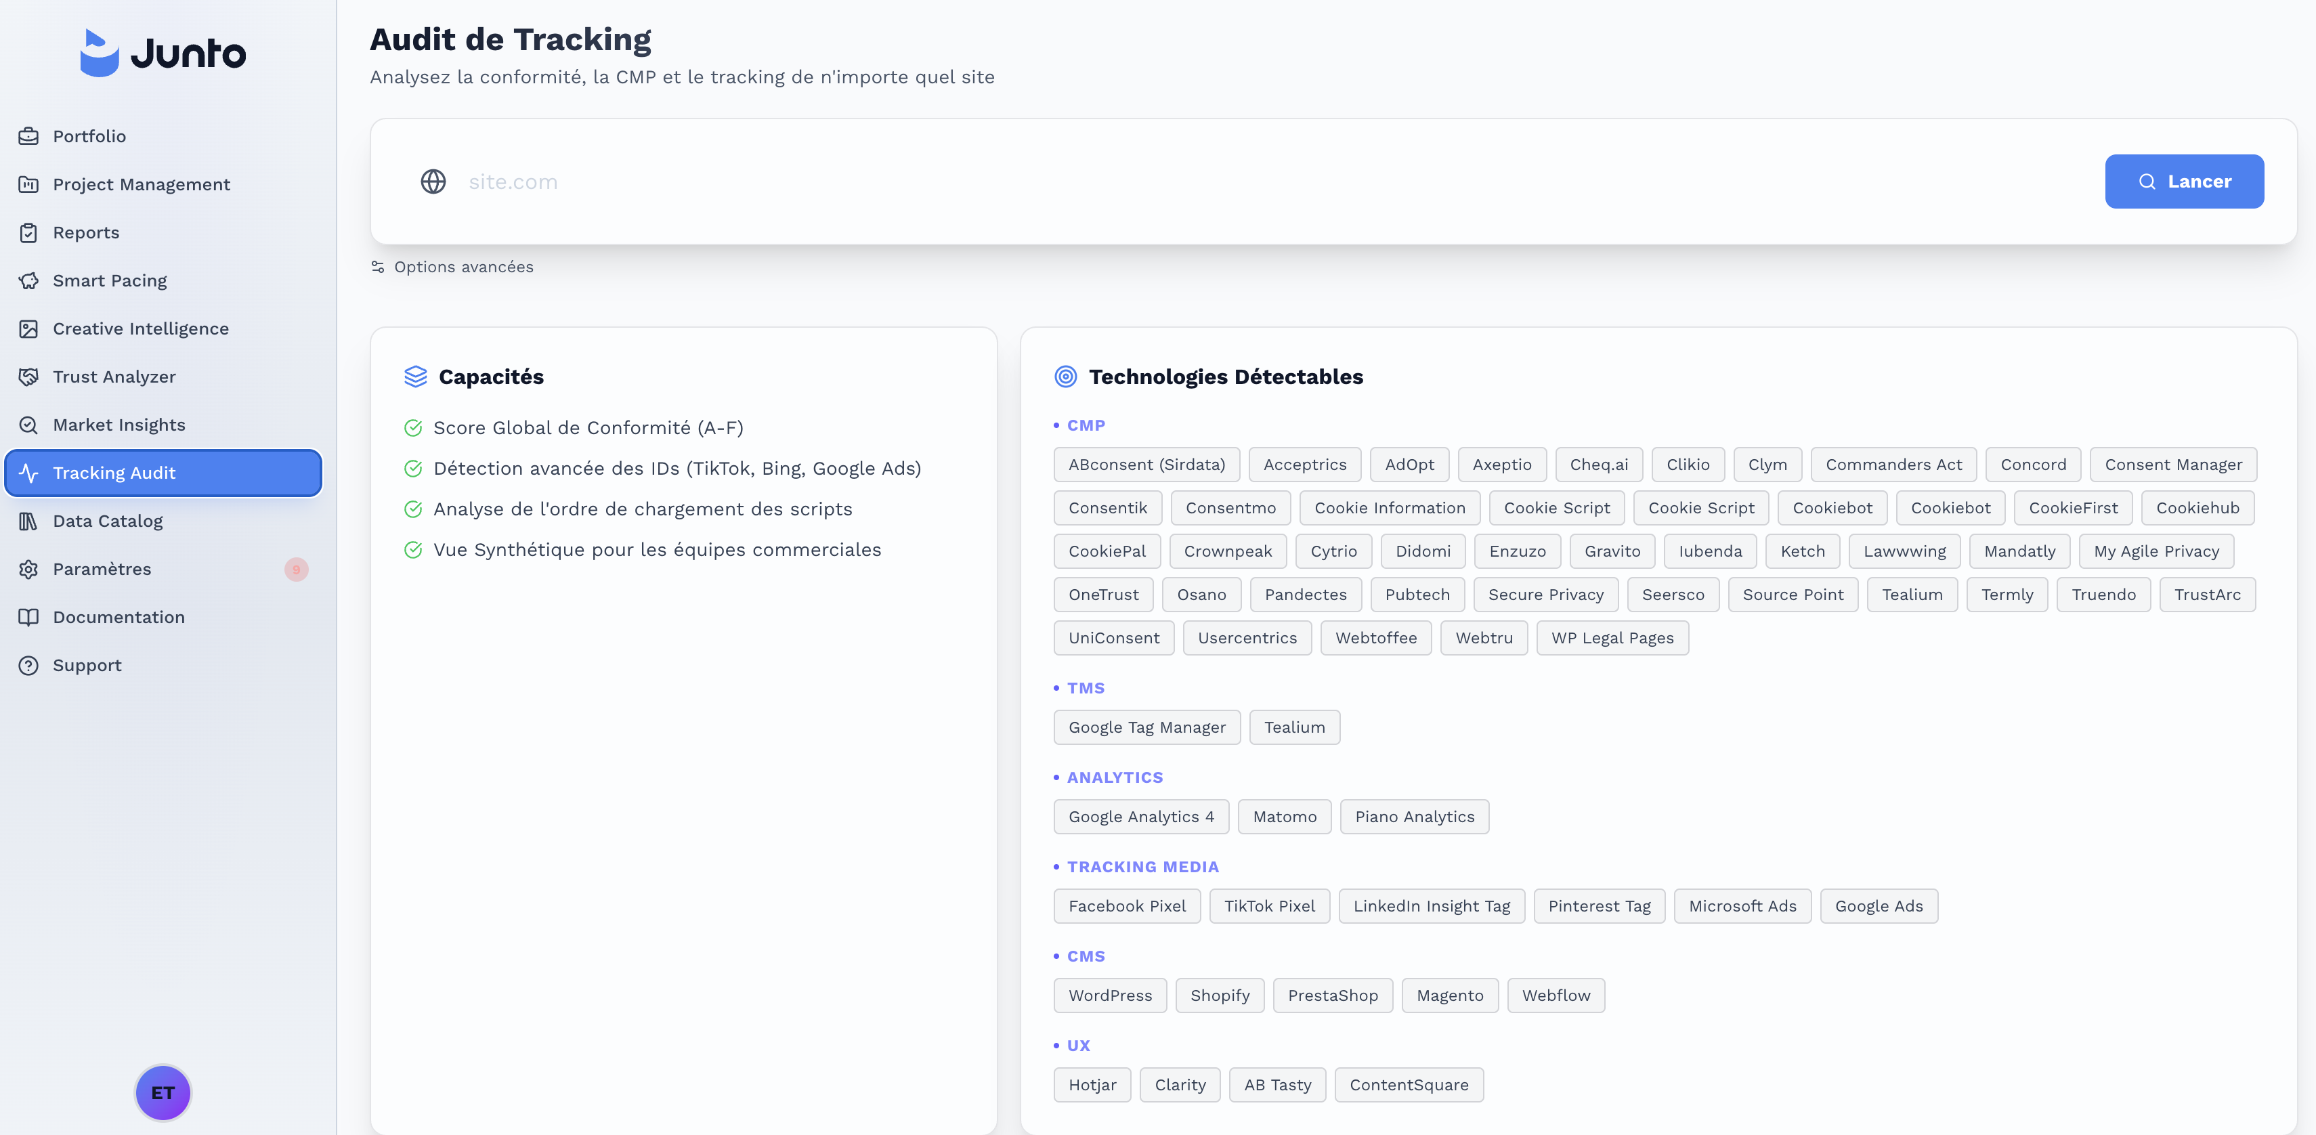Click the WP Legal Pages tag
This screenshot has width=2316, height=1135.
(x=1612, y=638)
